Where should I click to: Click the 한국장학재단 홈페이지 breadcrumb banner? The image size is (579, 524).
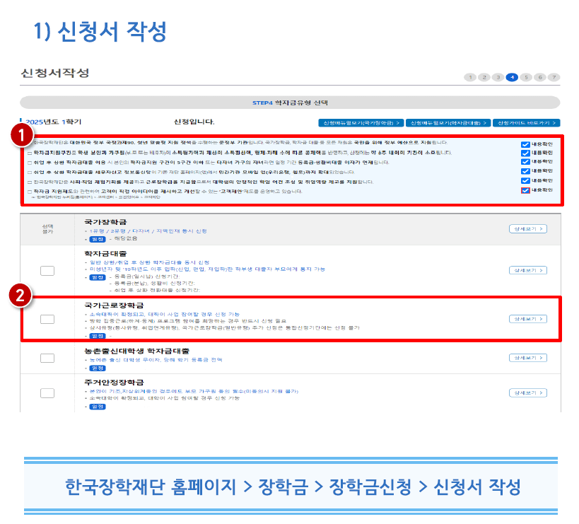point(291,486)
